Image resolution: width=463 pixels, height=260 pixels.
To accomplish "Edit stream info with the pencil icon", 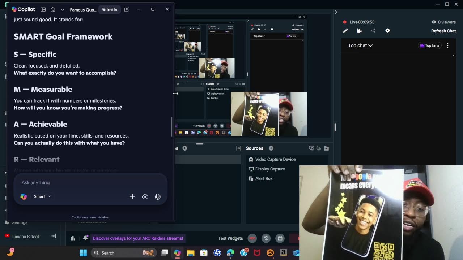I will point(345,31).
